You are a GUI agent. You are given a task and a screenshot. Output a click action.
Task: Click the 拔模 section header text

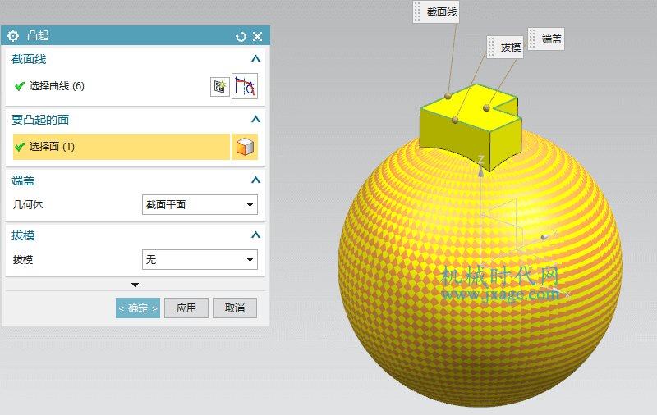click(x=23, y=235)
